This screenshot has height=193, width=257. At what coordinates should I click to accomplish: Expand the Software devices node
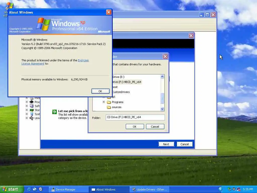click(27, 106)
